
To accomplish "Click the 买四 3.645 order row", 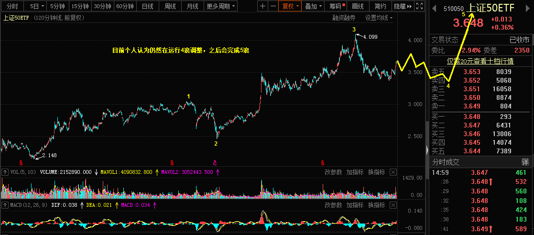I will [481, 142].
